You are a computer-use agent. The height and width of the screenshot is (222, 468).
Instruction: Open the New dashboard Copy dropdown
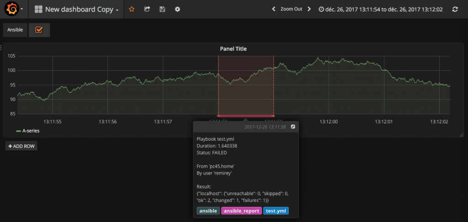(77, 9)
